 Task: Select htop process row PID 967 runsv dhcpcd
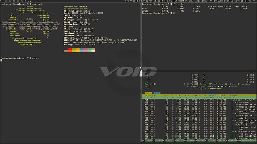pyautogui.click(x=199, y=102)
